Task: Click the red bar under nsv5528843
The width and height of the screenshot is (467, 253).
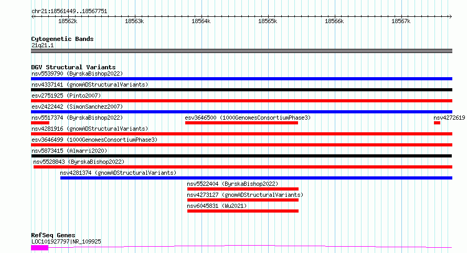Action: click(243, 167)
